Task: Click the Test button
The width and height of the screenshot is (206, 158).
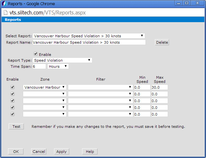Action: [x=16, y=127]
